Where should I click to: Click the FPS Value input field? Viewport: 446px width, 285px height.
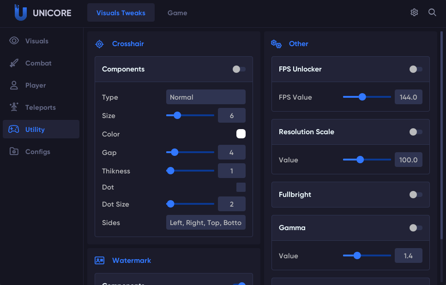click(x=408, y=97)
